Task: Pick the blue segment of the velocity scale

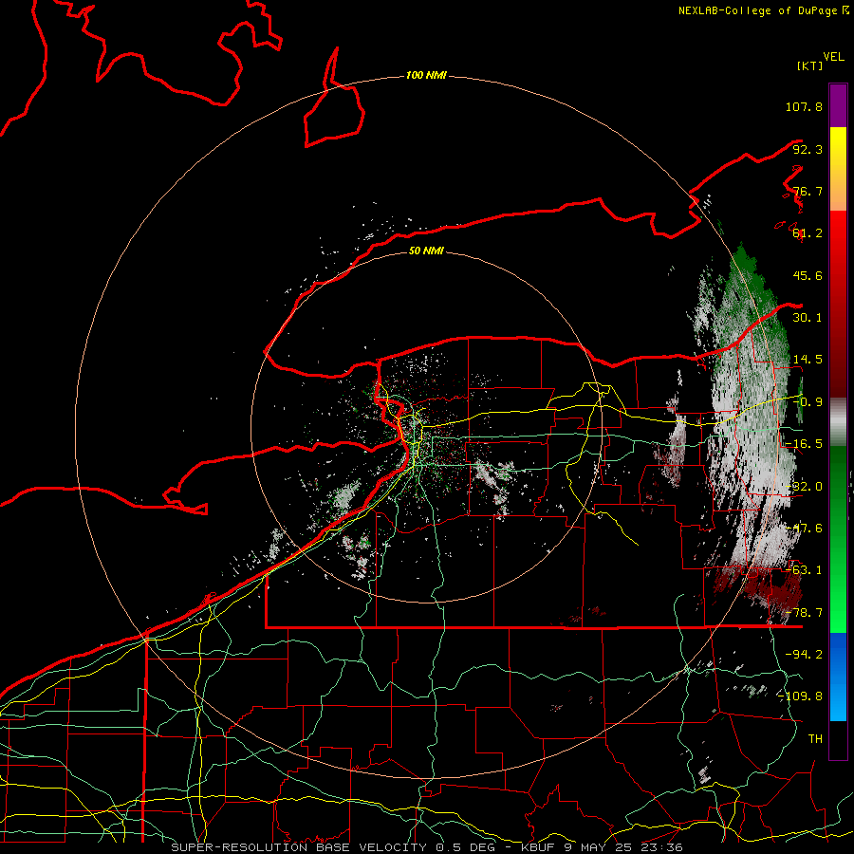Action: [x=838, y=677]
